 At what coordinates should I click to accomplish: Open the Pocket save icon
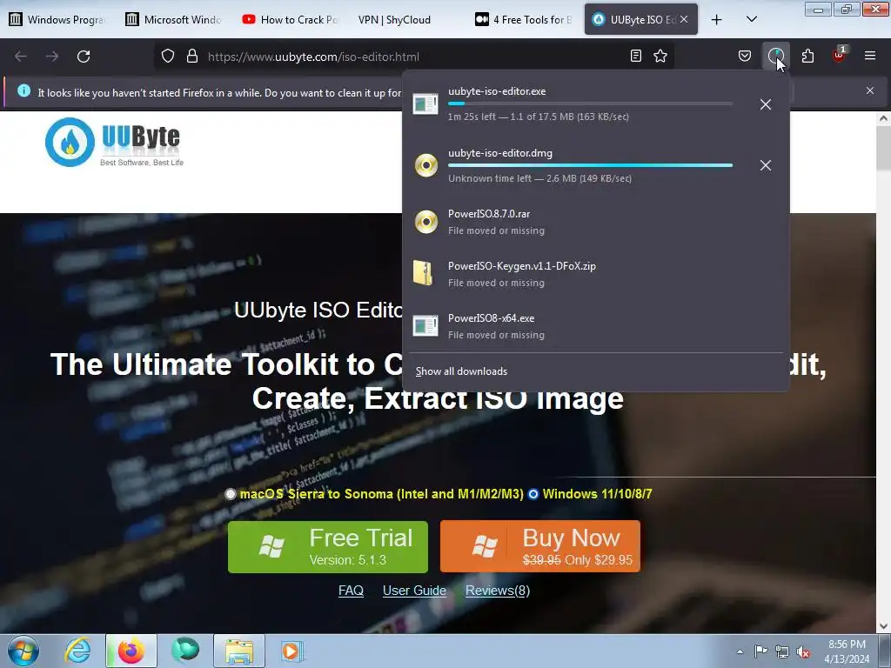point(745,56)
